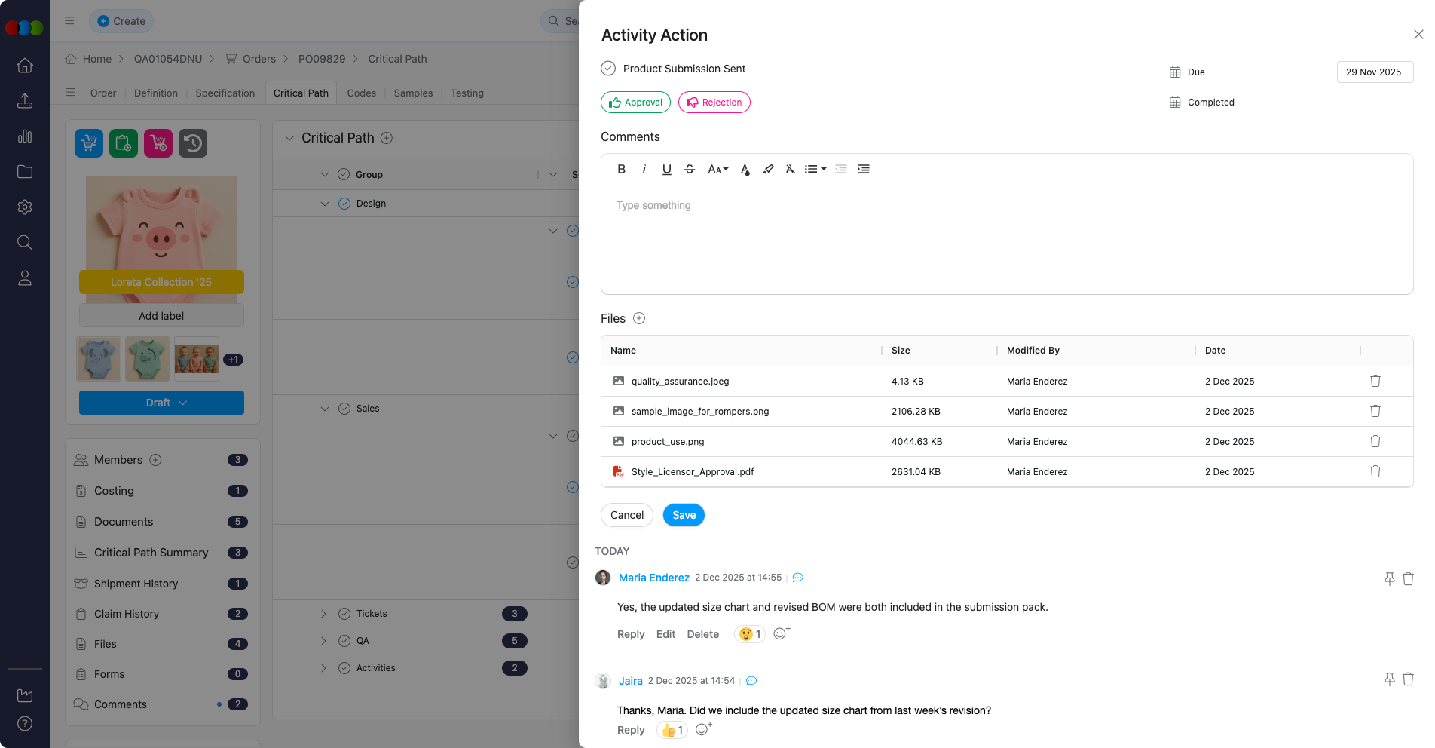Mark Product Submission Sent as complete
This screenshot has height=748, width=1435.
[608, 69]
